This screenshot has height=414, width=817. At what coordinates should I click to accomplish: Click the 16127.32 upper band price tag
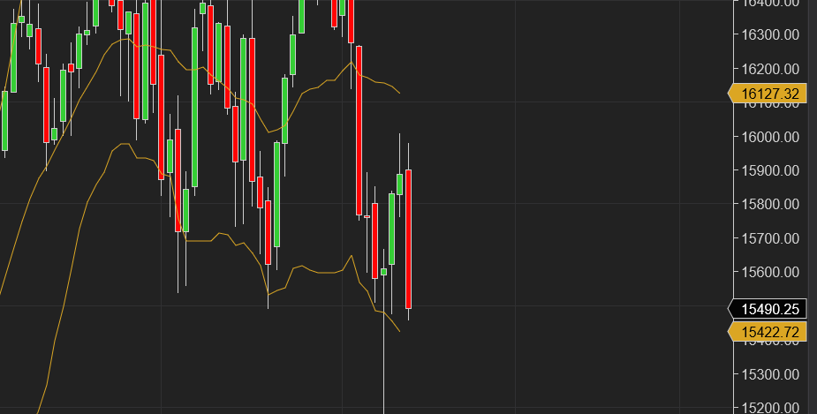(767, 94)
